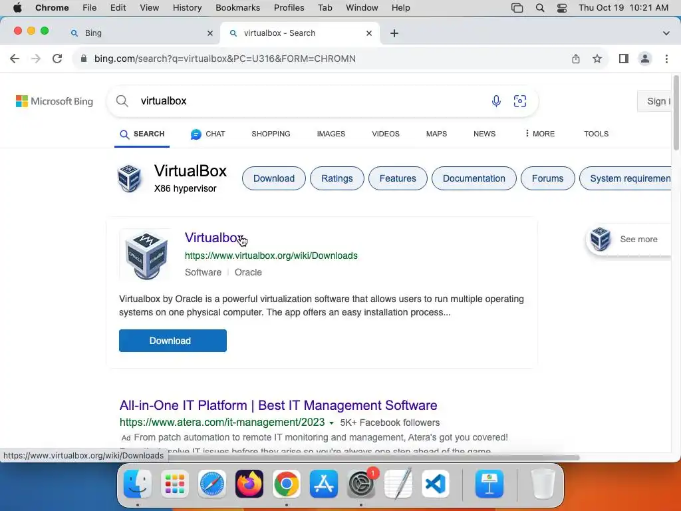Viewport: 681px width, 511px height.
Task: Open Chrome's side panel
Action: pyautogui.click(x=624, y=59)
